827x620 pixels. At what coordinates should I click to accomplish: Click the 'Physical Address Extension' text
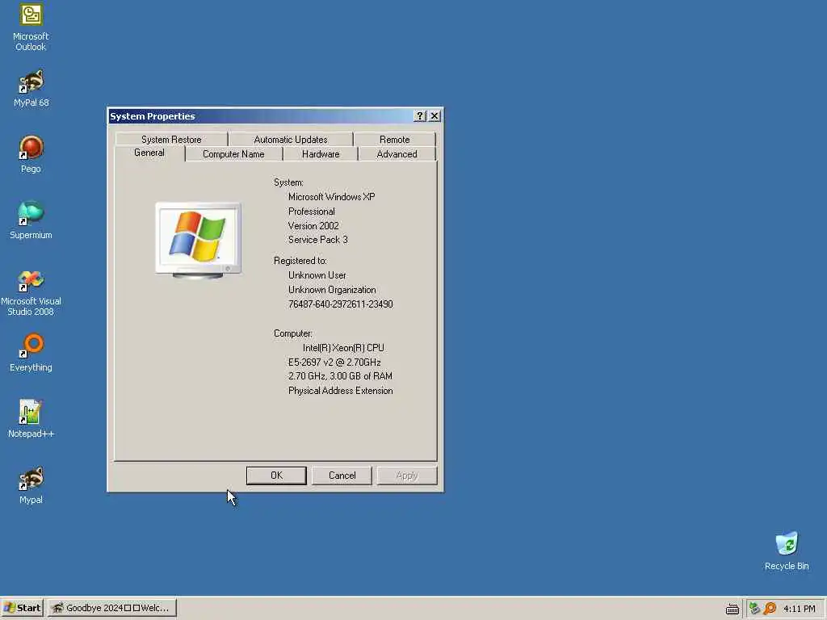[x=340, y=391]
